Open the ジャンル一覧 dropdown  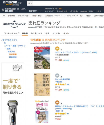click(x=24, y=16)
